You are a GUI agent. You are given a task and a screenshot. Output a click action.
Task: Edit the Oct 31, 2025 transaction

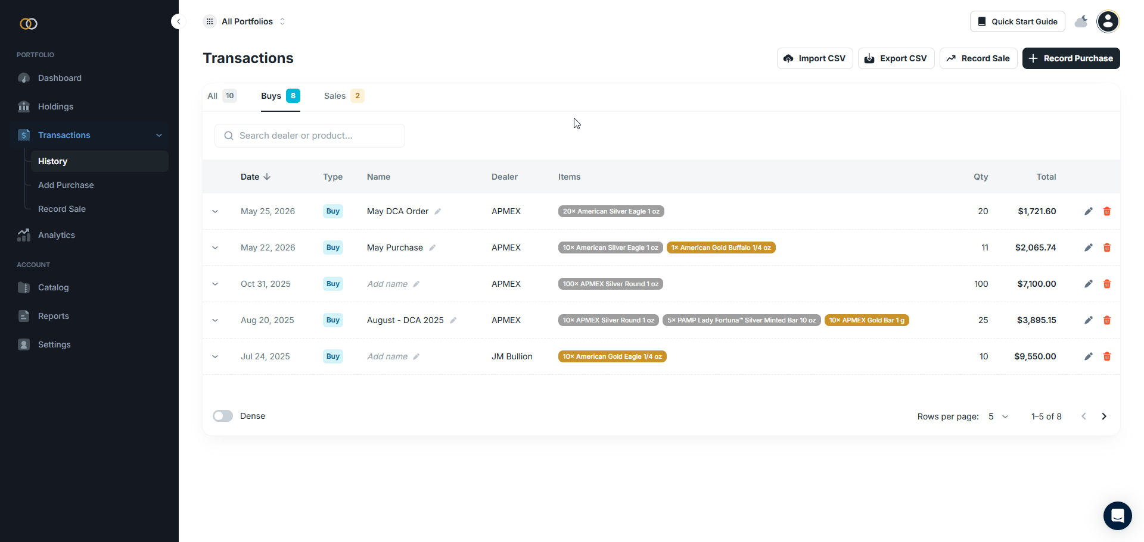(x=1089, y=284)
